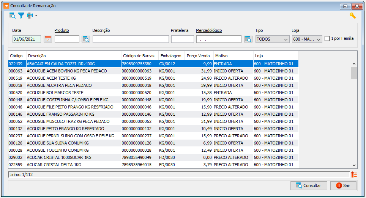Click the yellow key icon
Viewport: 366px width, 198px height.
(352, 16)
